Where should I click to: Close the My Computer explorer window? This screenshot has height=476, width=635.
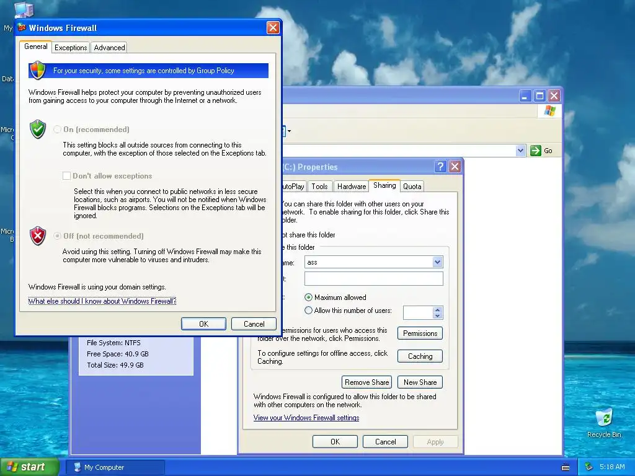tap(554, 96)
